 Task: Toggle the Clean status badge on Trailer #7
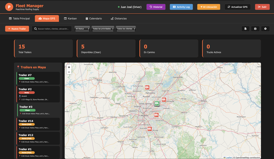pos(26,79)
